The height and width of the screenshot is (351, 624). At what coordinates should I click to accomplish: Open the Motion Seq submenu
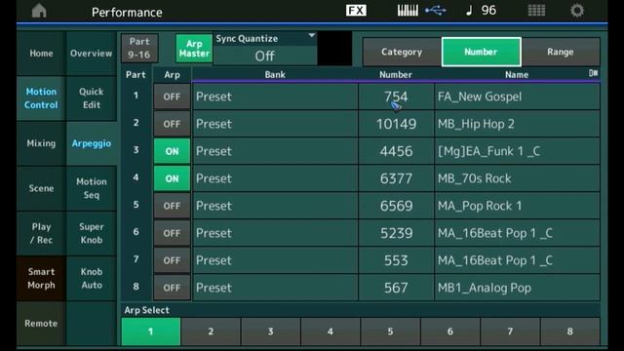pos(92,188)
